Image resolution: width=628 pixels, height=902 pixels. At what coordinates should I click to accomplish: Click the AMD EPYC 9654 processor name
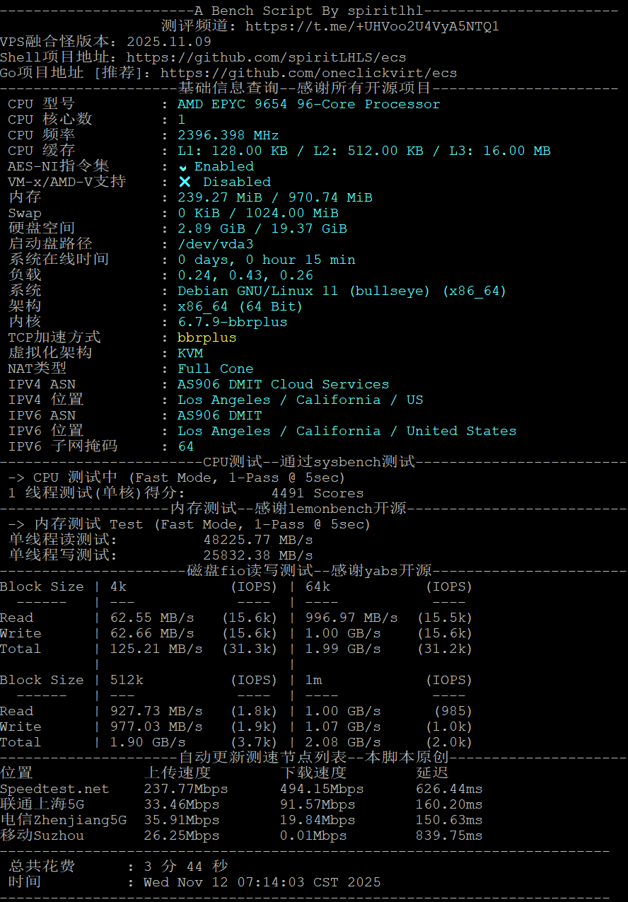[308, 104]
